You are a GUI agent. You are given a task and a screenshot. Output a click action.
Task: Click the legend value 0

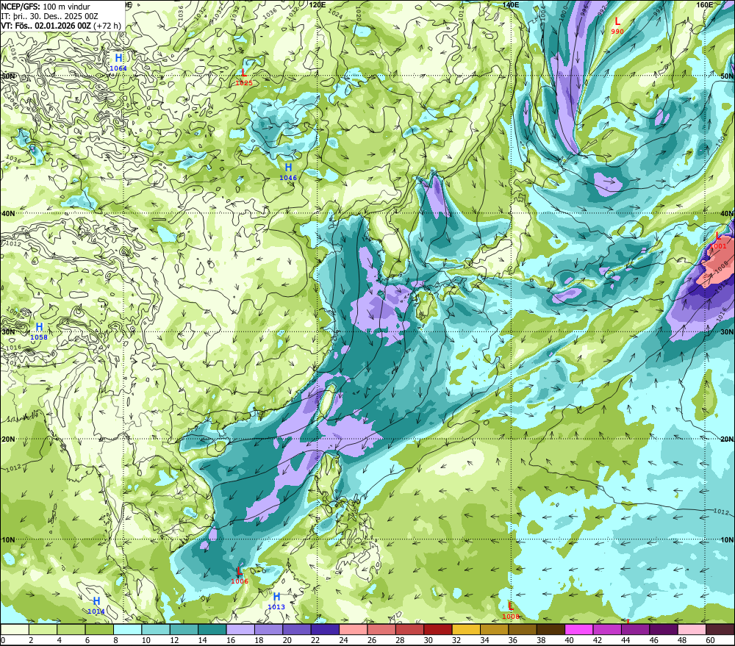pyautogui.click(x=3, y=640)
